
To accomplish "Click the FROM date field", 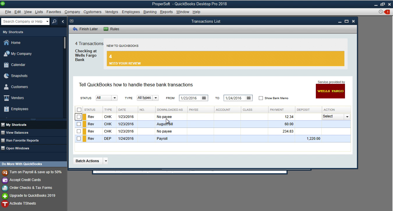I will [x=190, y=98].
